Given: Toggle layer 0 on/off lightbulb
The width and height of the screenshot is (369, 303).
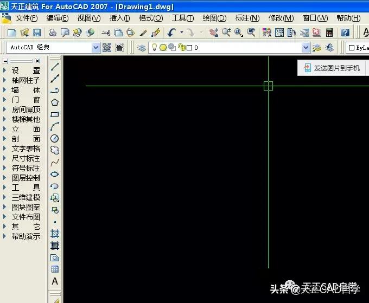Looking at the screenshot, I should (154, 48).
